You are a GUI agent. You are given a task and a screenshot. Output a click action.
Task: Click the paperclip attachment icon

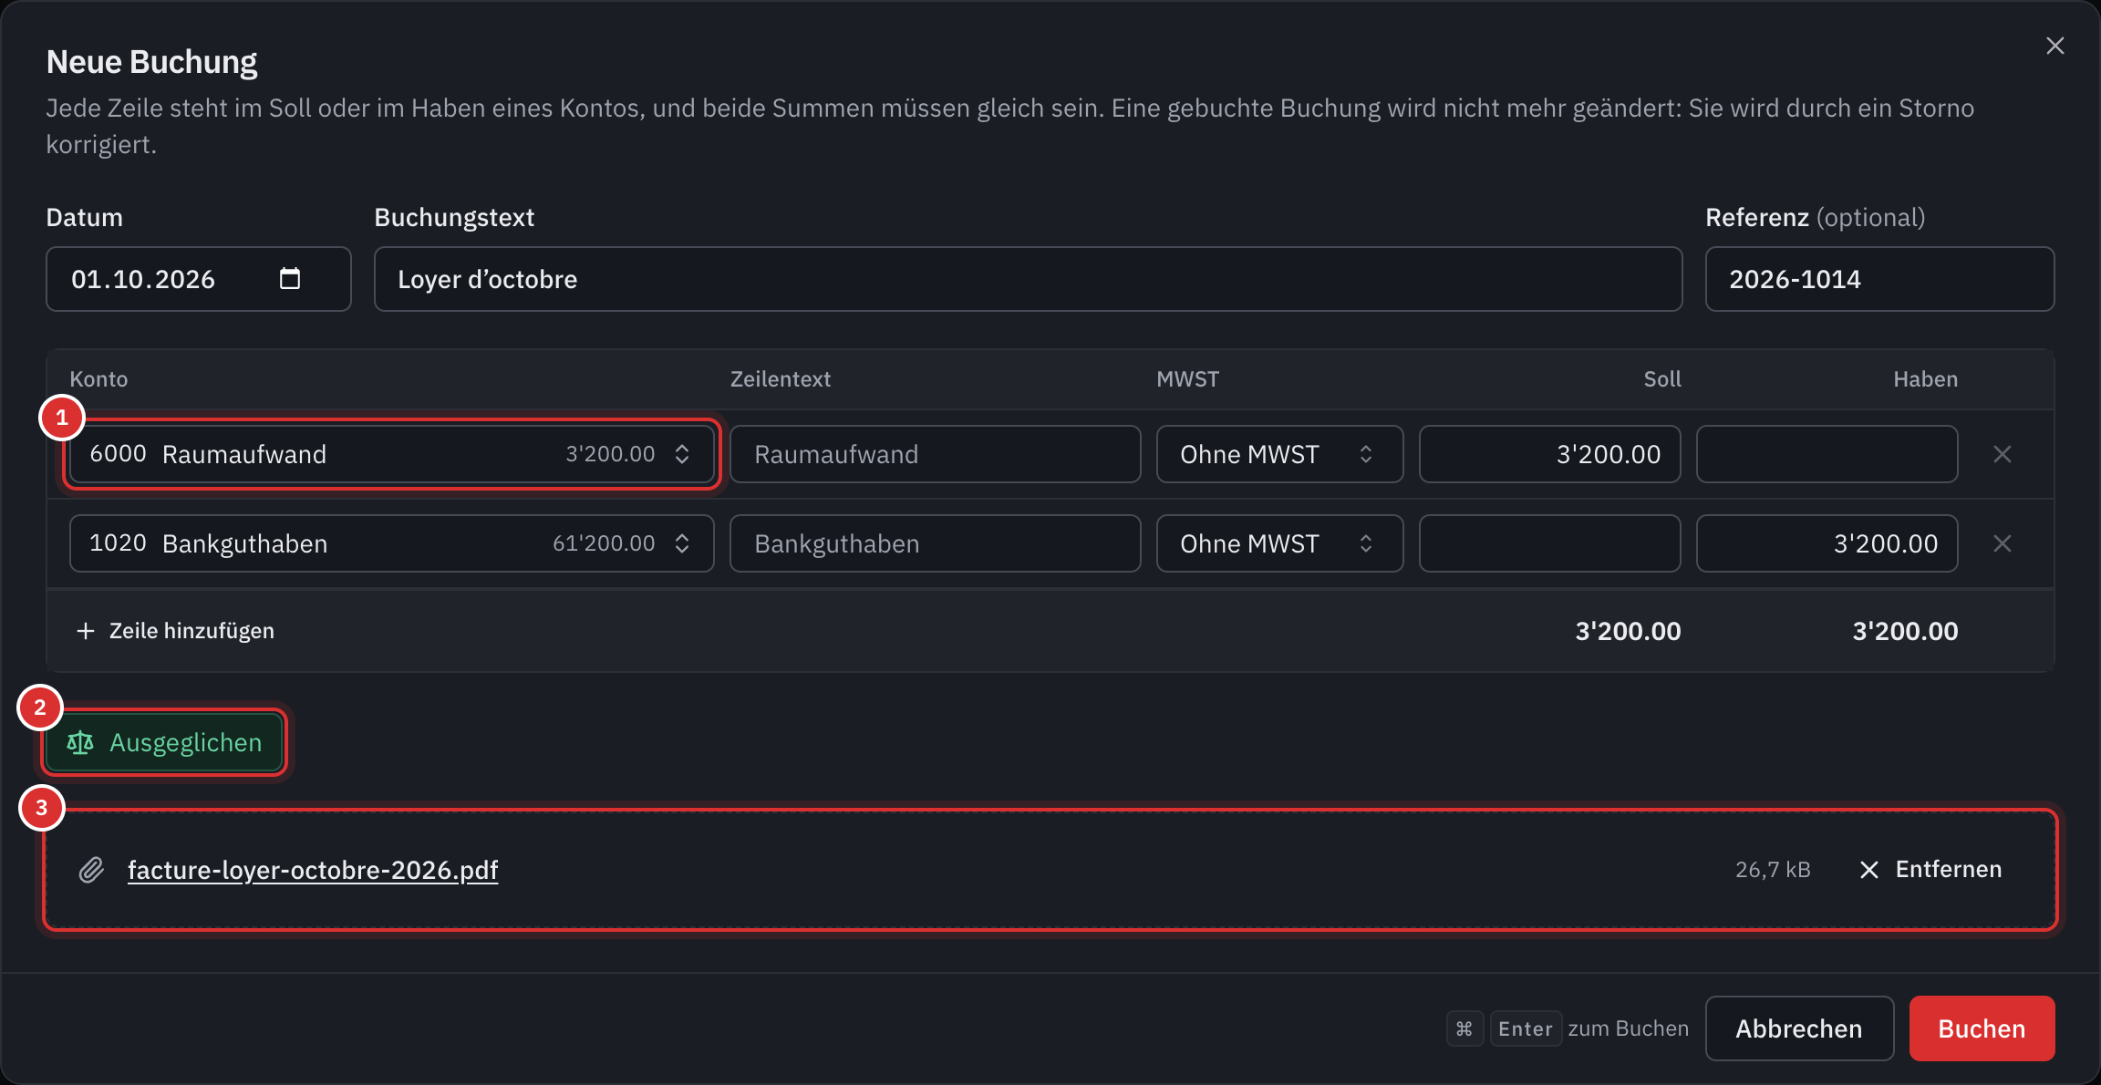[91, 870]
